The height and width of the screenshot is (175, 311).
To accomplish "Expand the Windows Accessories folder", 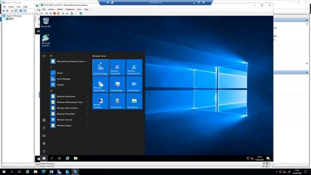I will [x=69, y=96].
